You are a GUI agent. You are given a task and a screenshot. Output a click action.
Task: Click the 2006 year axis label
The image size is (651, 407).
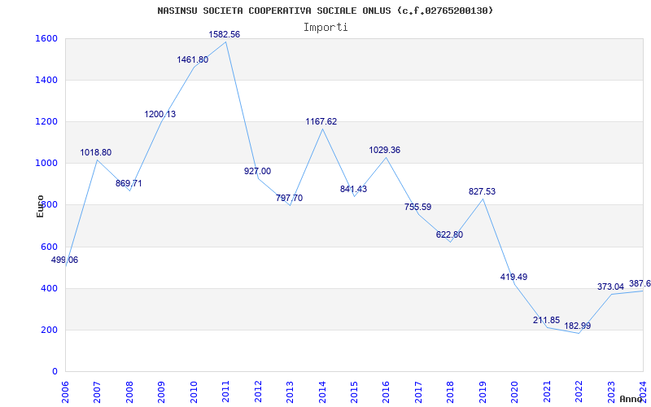pos(65,392)
